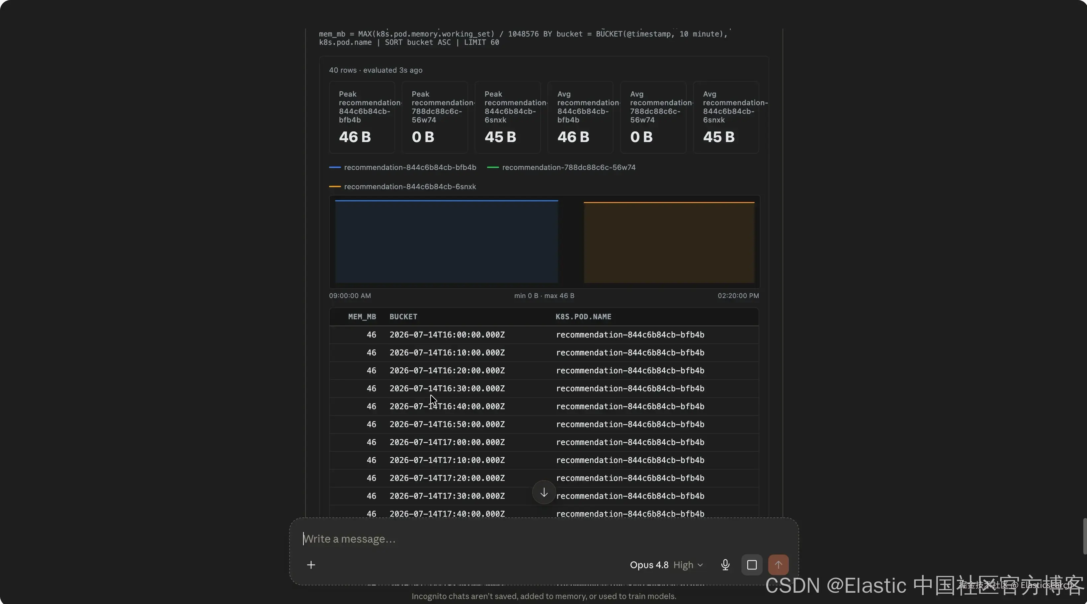Screen dimensions: 1087x604
Task: Click the "02:20:00 PM" chart axis label
Action: pyautogui.click(x=738, y=296)
